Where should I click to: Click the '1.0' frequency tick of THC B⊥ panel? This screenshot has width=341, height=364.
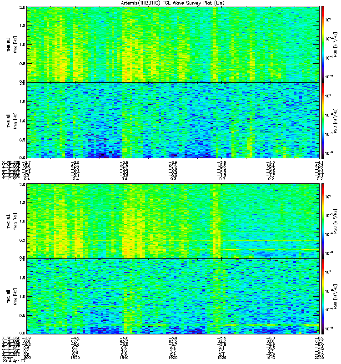22,221
